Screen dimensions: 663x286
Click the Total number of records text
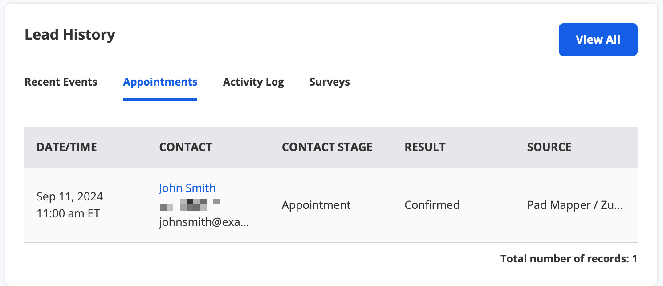tap(569, 258)
